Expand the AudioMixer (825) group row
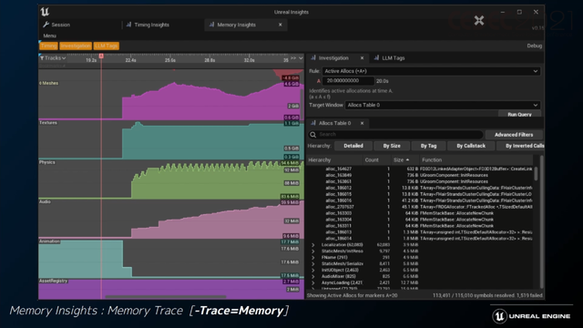Image resolution: width=583 pixels, height=328 pixels. click(x=313, y=276)
